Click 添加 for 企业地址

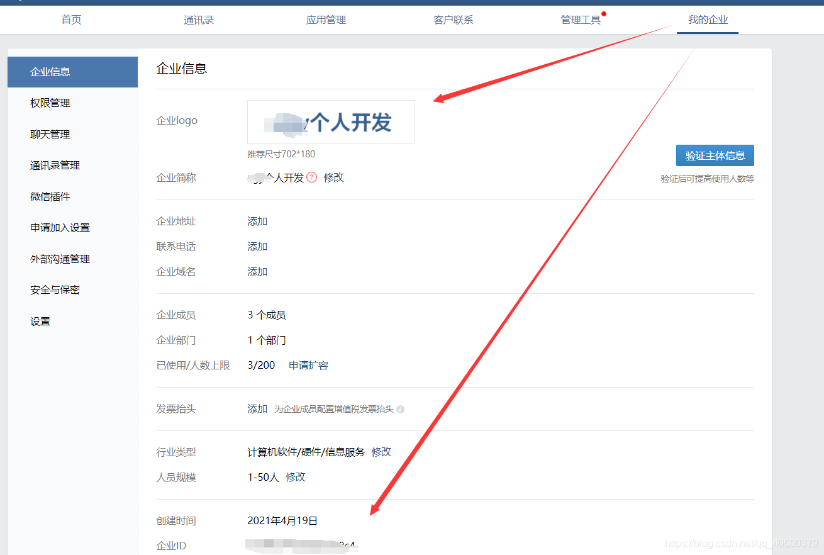point(257,221)
